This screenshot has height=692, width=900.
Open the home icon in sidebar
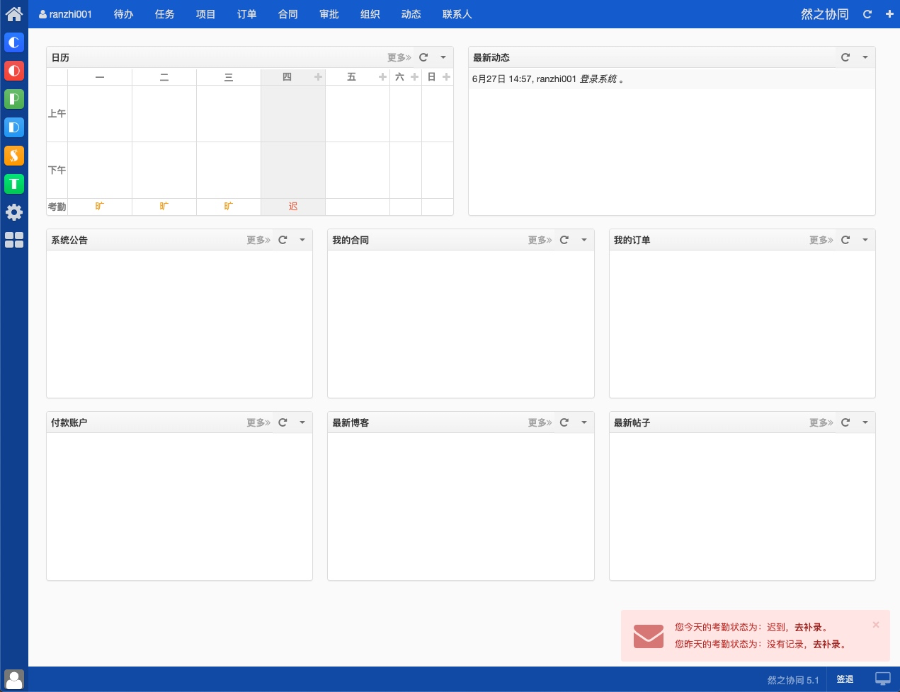14,13
